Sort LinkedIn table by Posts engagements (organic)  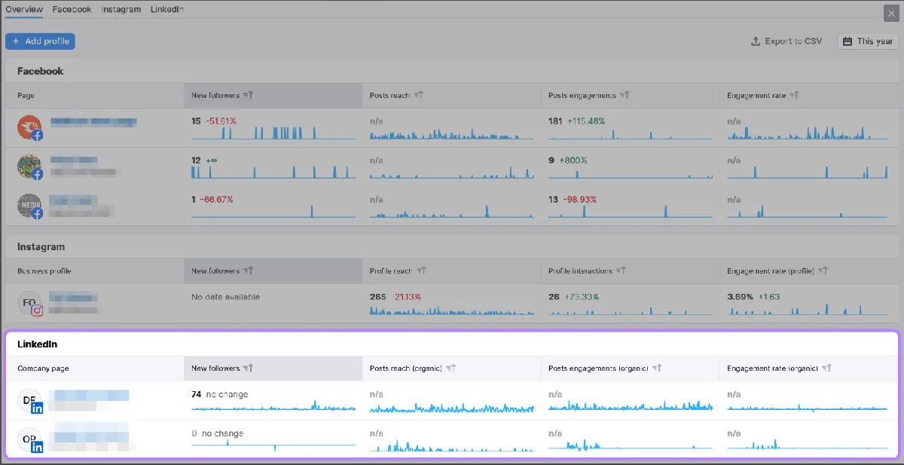coord(658,369)
